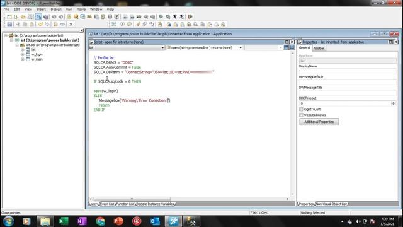Open the Insert menu
The width and height of the screenshot is (403, 227).
41,9
